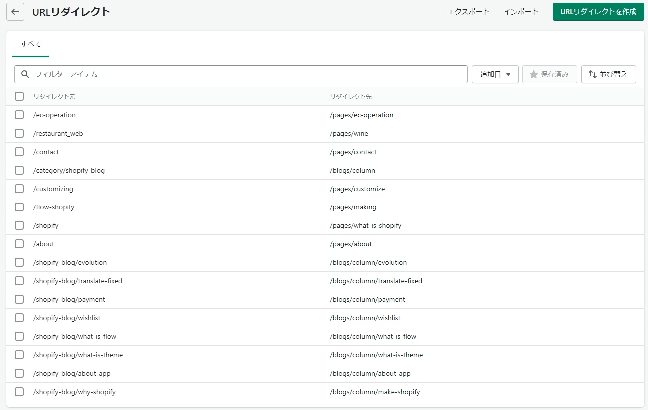The image size is (648, 410).
Task: Click the /blogs/column/wishlist target
Action: point(365,318)
